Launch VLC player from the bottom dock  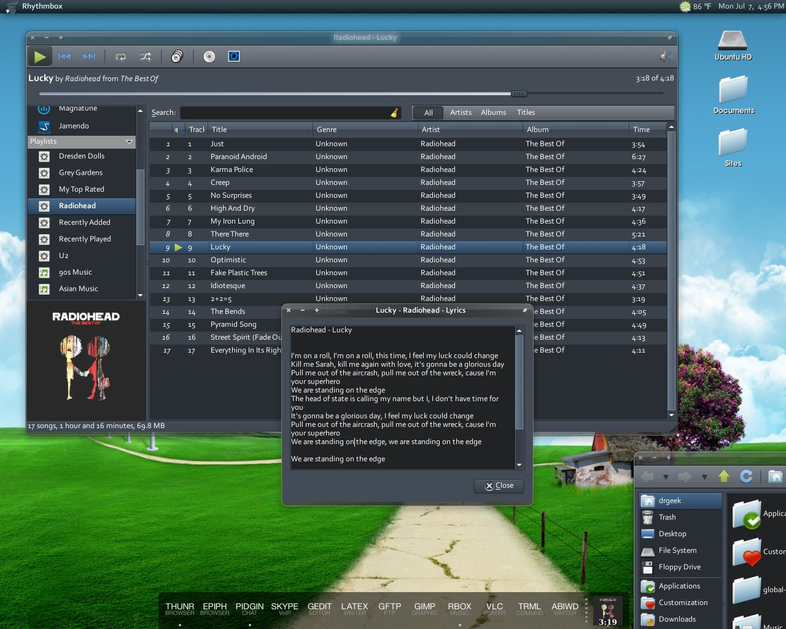tap(494, 608)
